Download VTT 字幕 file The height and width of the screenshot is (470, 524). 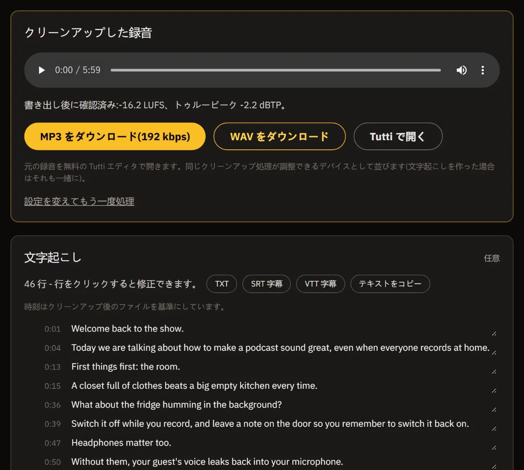[321, 284]
